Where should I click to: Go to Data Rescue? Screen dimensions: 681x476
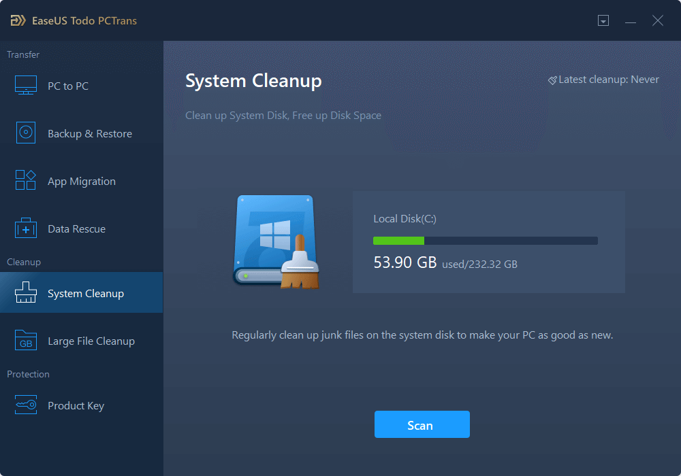coord(82,229)
